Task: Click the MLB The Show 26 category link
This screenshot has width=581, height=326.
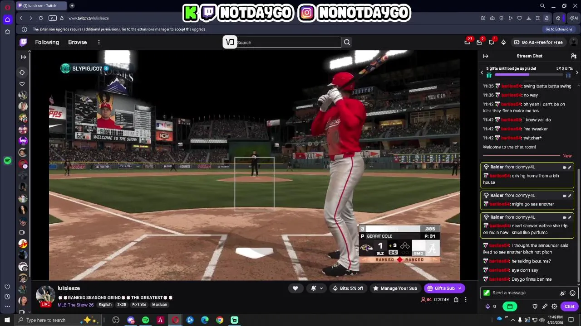Action: (x=76, y=305)
